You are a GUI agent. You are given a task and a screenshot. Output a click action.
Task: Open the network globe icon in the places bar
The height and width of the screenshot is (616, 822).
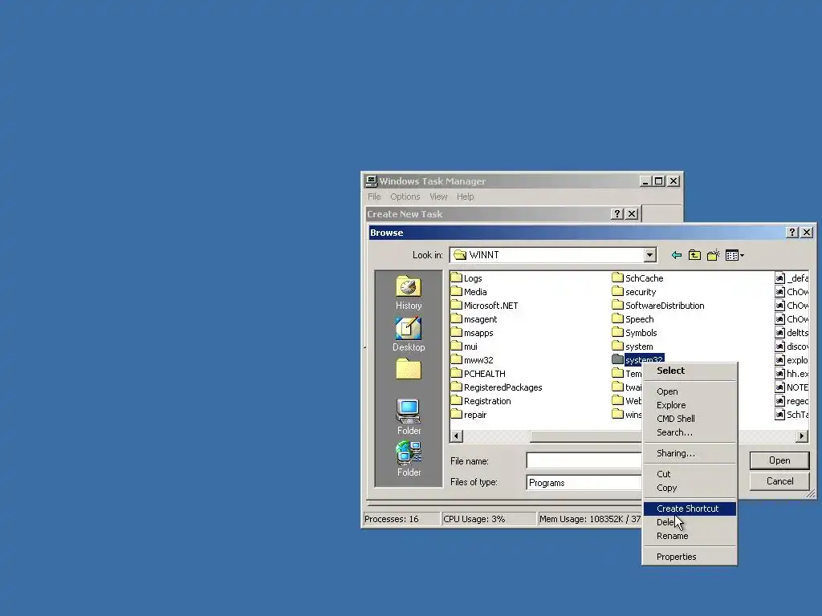(409, 459)
